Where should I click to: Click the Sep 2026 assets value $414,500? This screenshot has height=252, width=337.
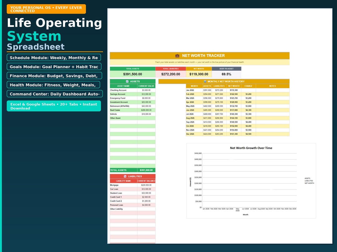point(207,122)
